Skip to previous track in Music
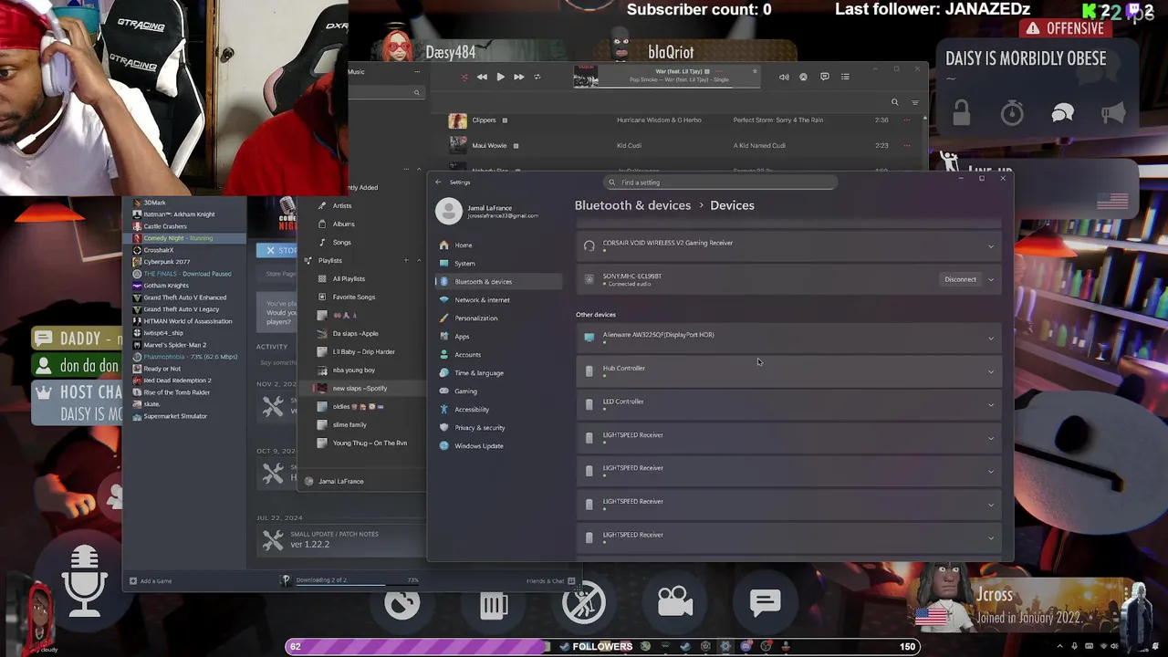The height and width of the screenshot is (657, 1168). [x=482, y=77]
